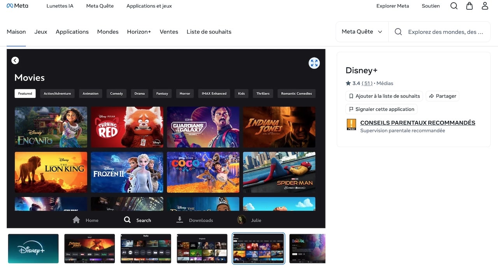Click the Meta logo
498x268 pixels.
[18, 6]
